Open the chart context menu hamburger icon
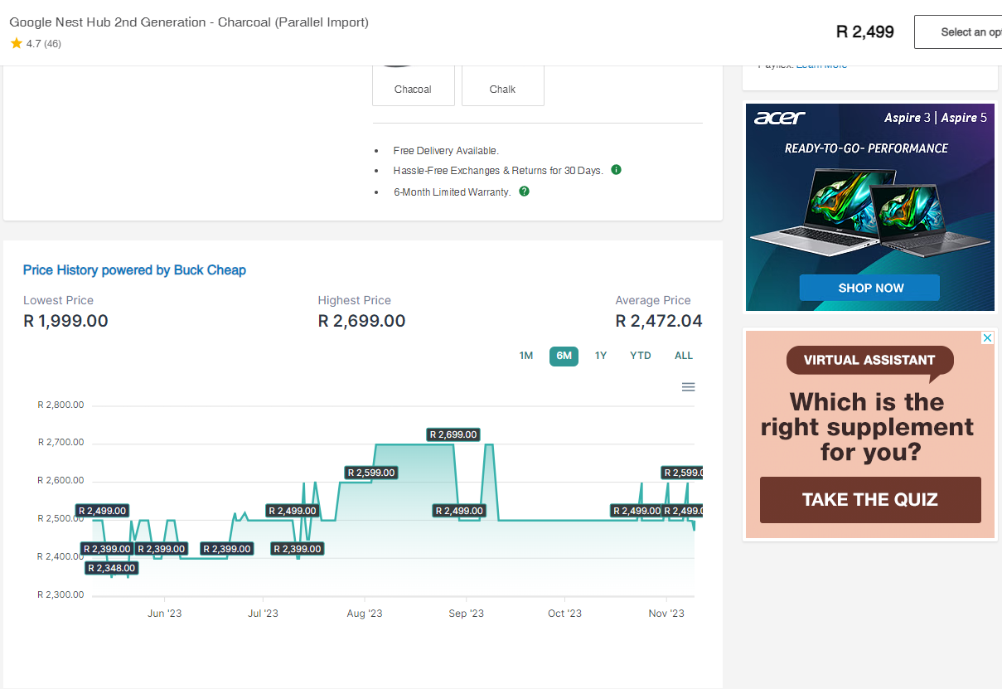This screenshot has width=1002, height=689. [688, 387]
